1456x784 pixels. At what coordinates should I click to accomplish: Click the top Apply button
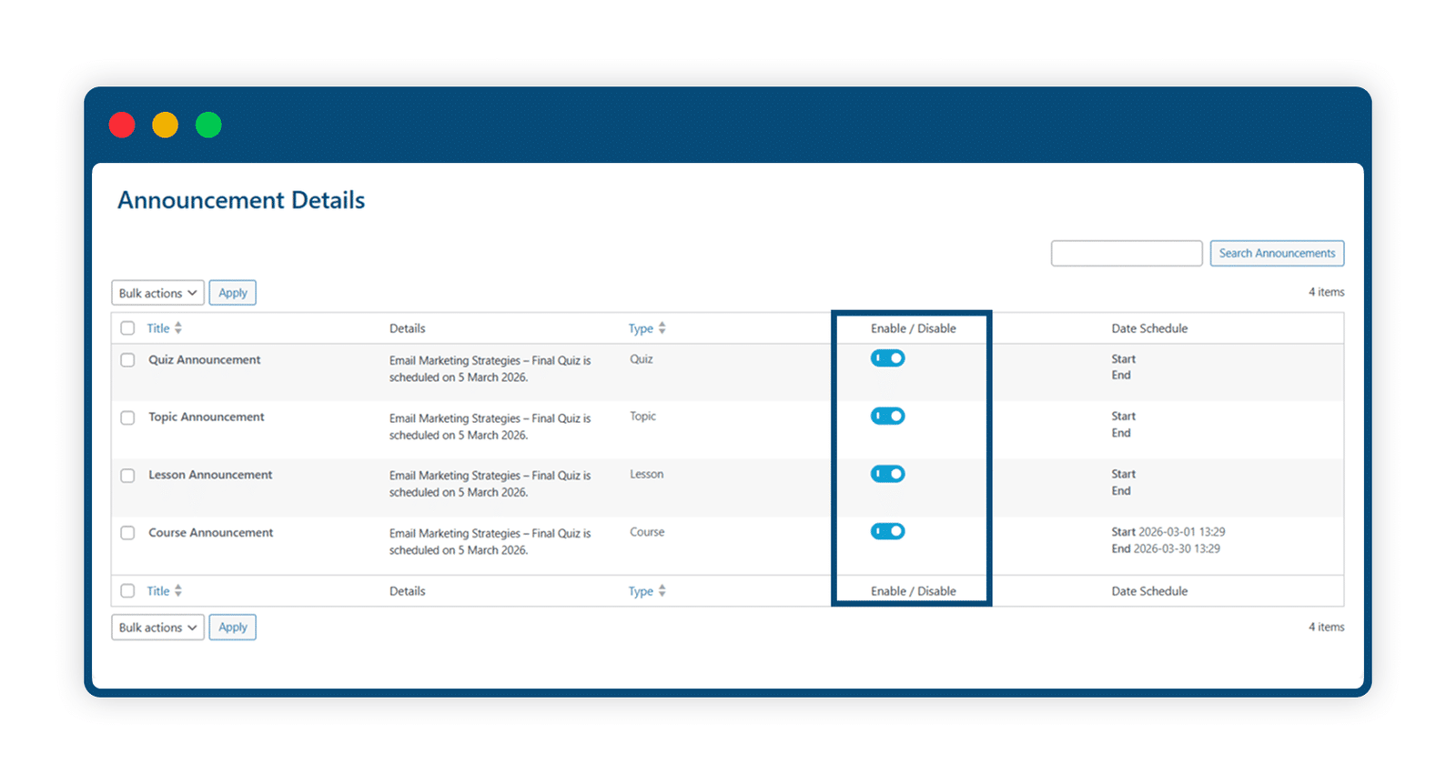click(x=233, y=293)
